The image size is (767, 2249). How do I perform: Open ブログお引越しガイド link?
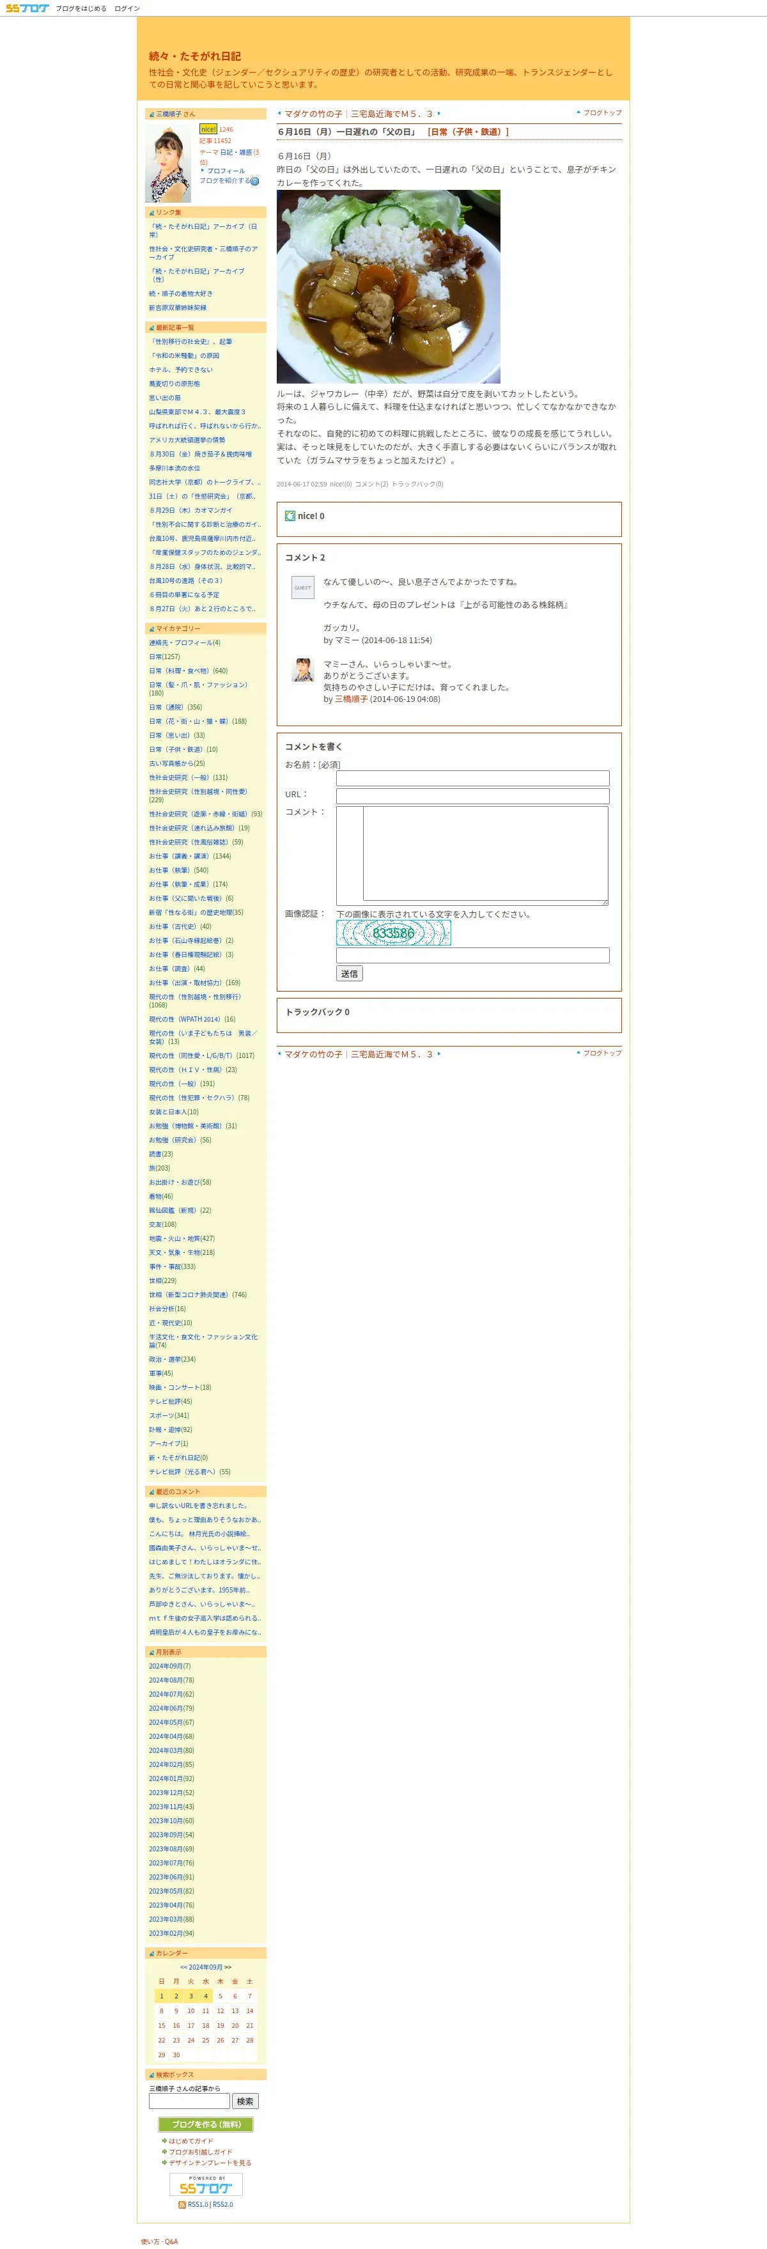(x=201, y=2151)
